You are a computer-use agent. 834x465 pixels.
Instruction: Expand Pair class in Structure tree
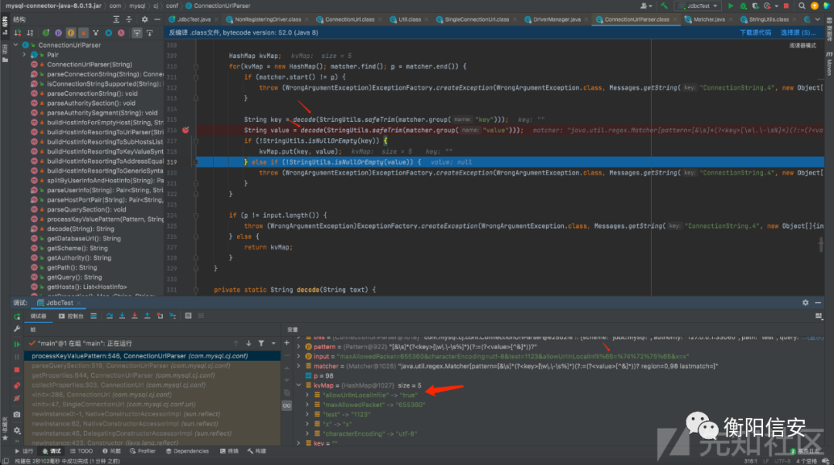point(24,55)
